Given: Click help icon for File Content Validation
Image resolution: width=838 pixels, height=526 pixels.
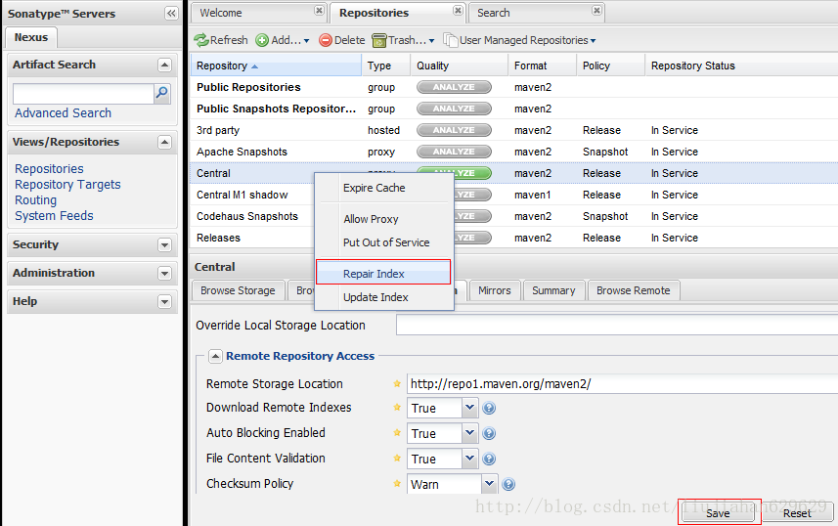Looking at the screenshot, I should point(489,459).
